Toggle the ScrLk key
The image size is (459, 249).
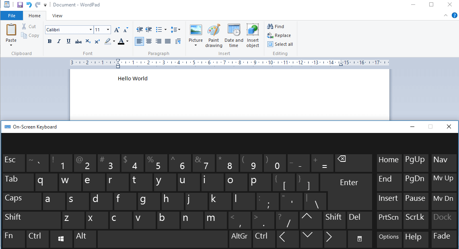[415, 220]
